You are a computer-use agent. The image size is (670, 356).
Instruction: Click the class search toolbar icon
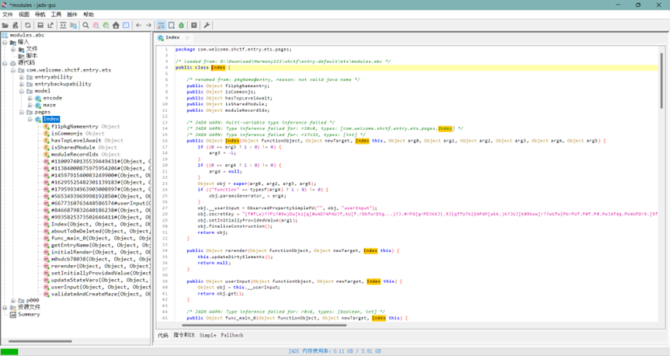click(96, 25)
